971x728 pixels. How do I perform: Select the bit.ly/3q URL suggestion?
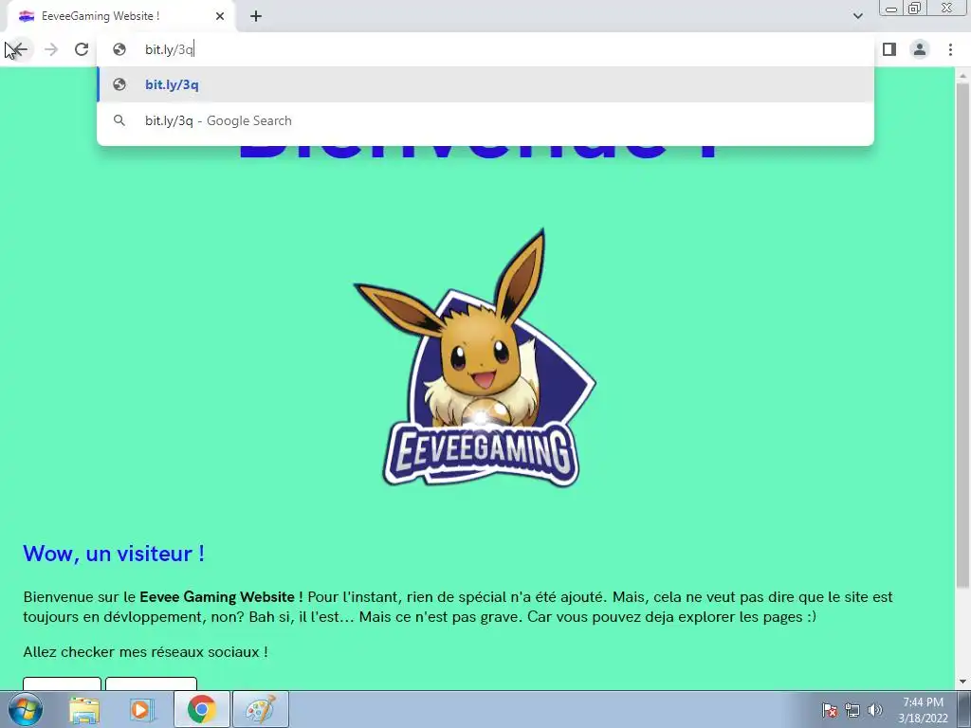[x=485, y=84]
